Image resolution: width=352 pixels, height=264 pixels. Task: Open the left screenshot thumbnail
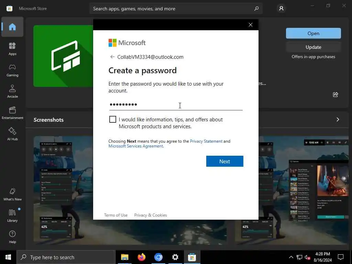[x=64, y=190]
